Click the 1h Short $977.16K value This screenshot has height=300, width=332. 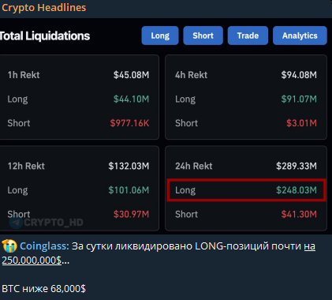tap(129, 123)
